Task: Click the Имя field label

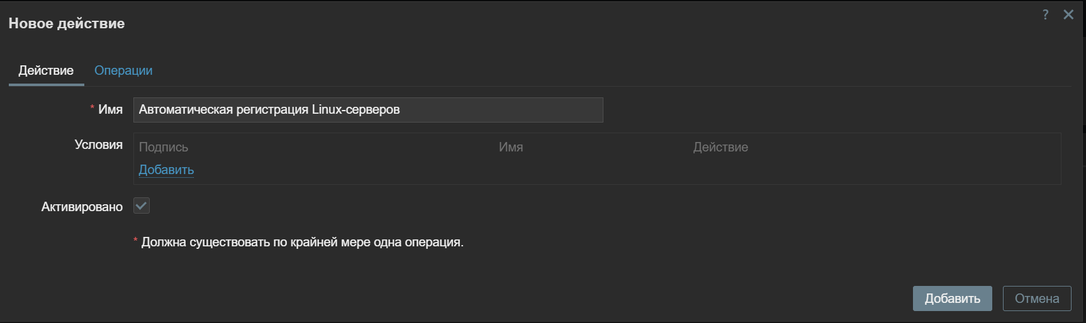Action: pos(110,109)
